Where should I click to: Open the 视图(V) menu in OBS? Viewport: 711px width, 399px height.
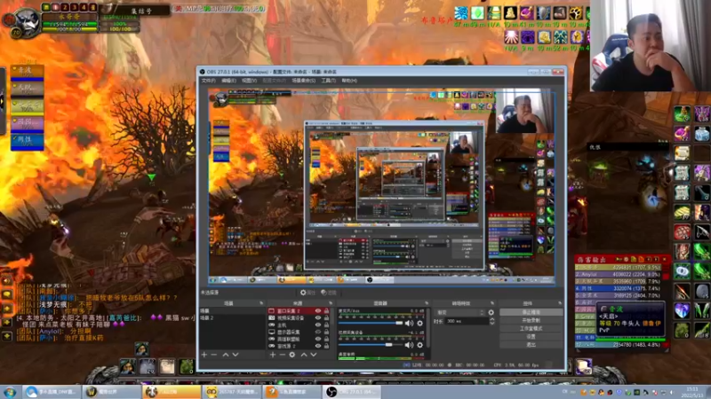coord(249,81)
